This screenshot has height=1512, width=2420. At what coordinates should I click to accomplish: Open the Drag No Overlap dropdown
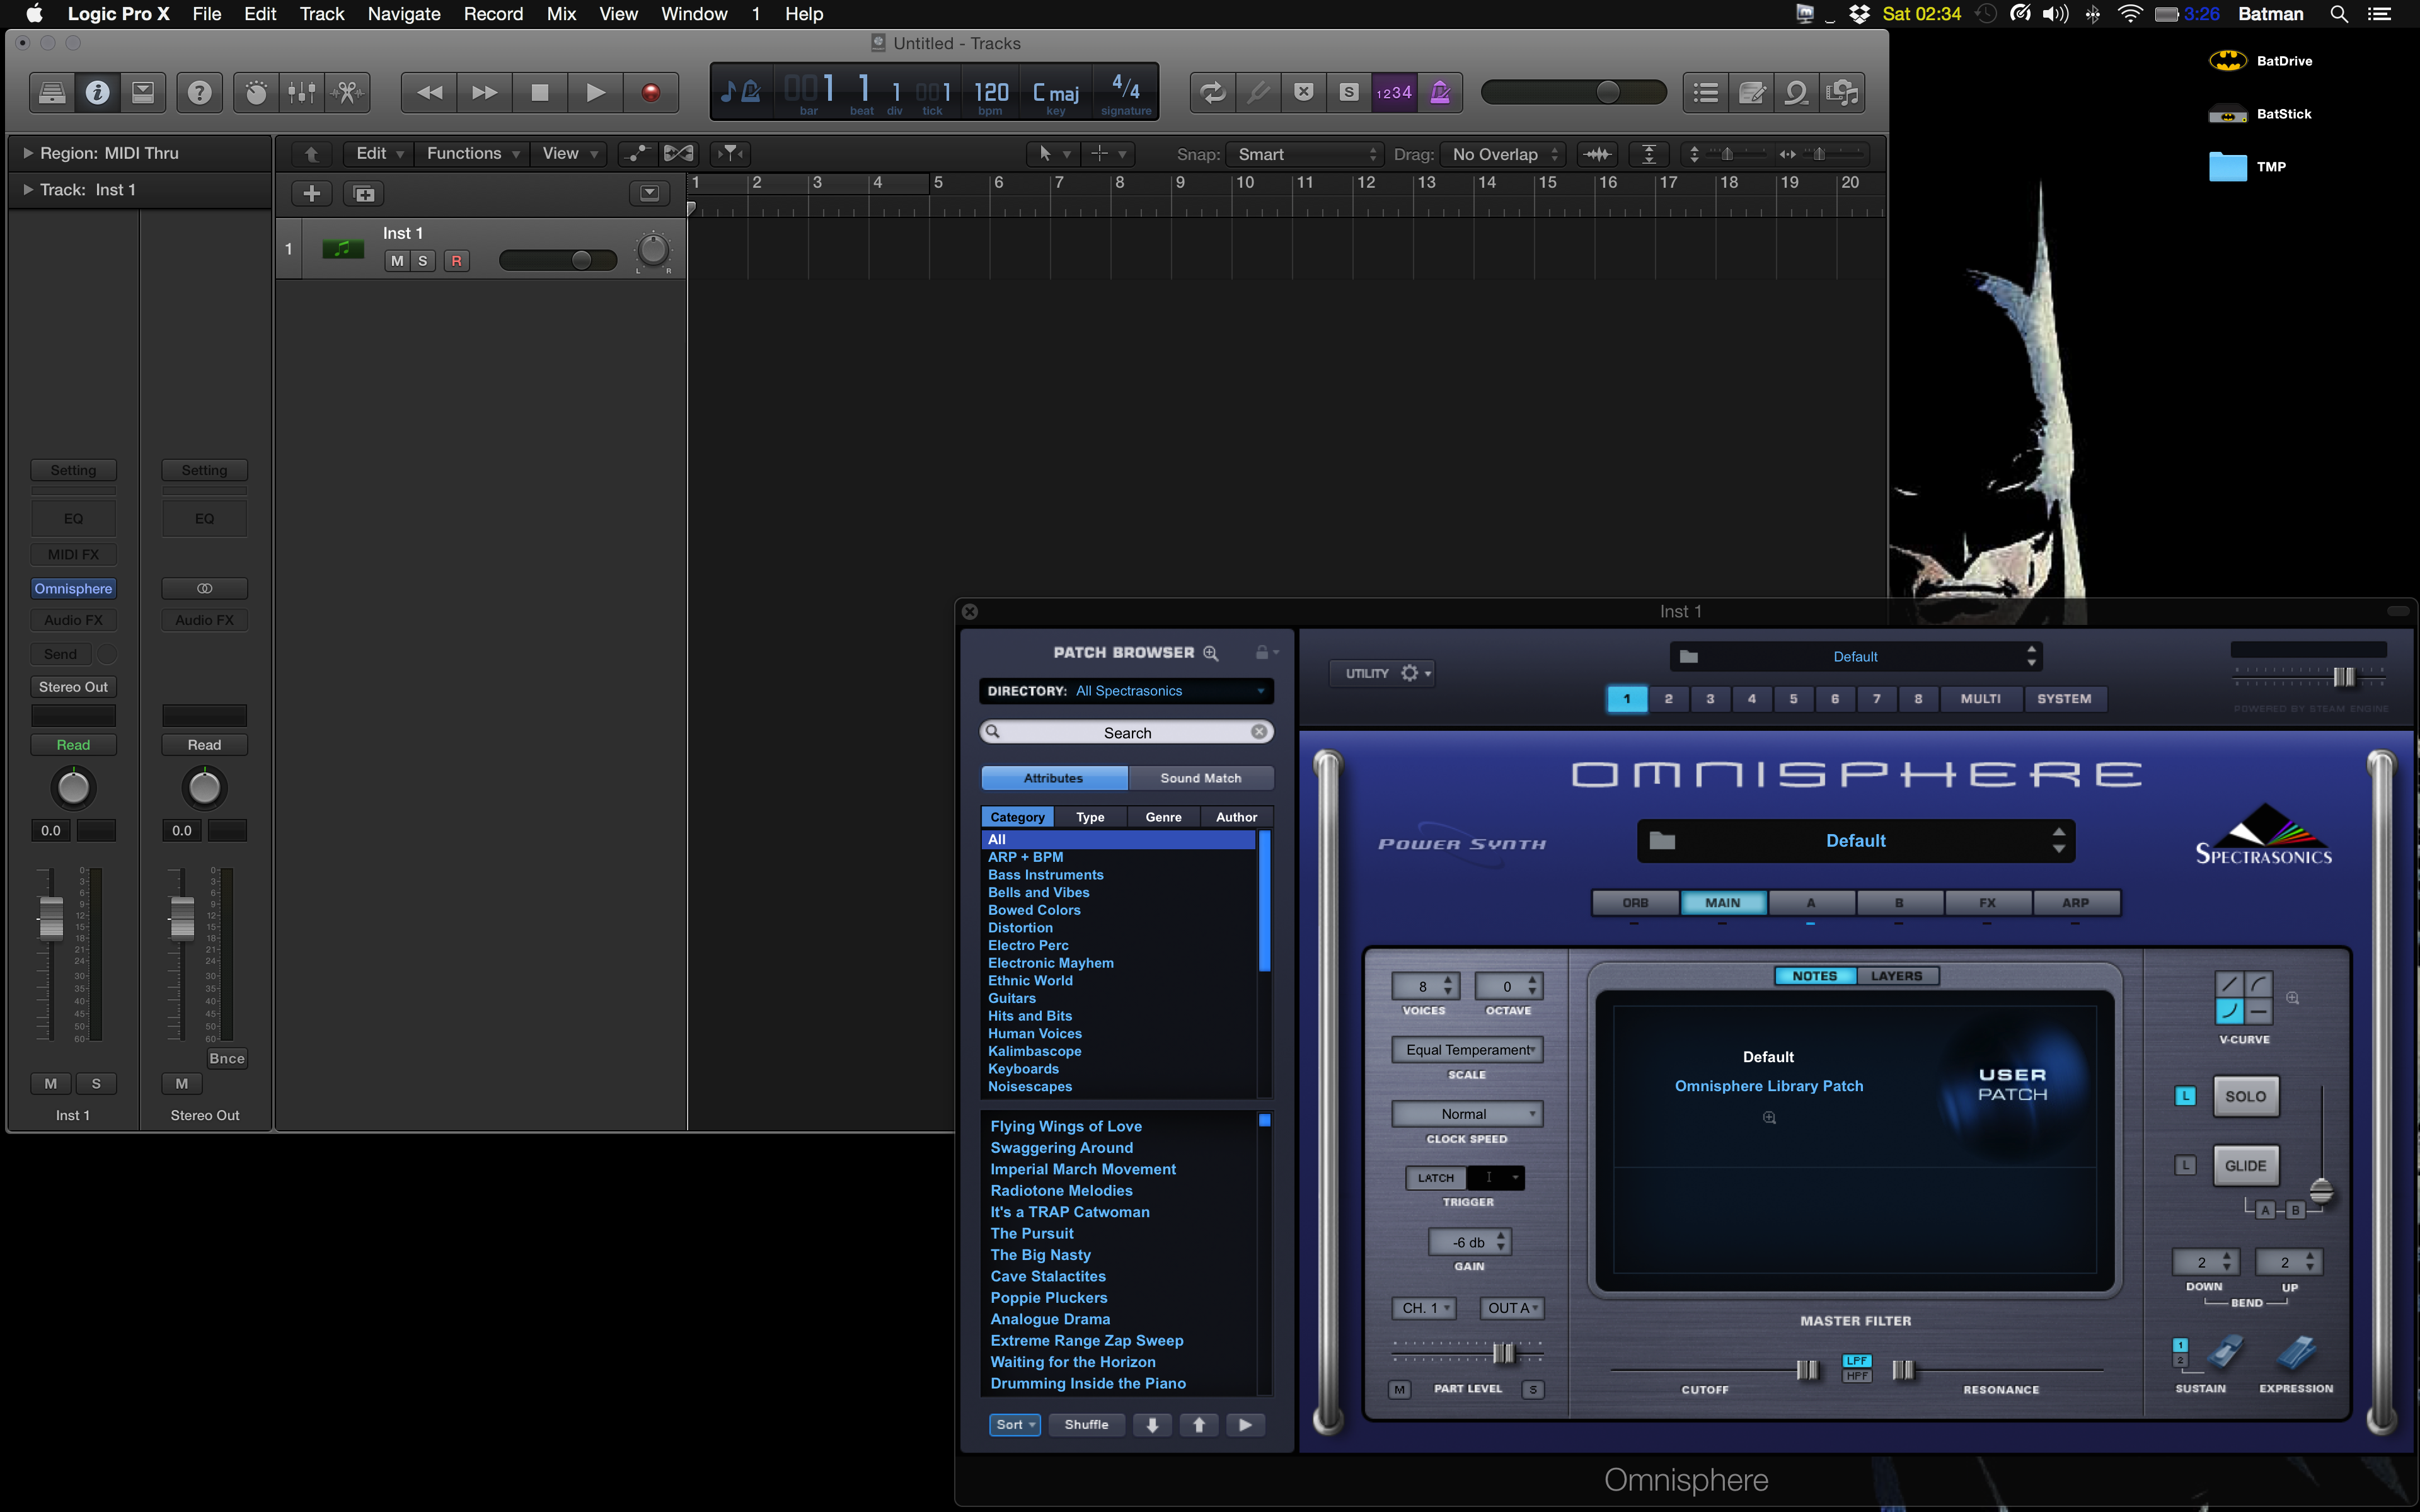pyautogui.click(x=1503, y=154)
